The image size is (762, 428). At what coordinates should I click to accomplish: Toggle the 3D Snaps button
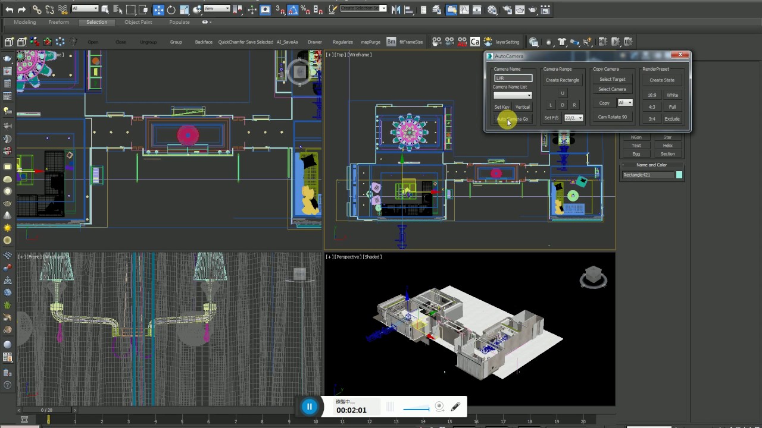click(x=279, y=10)
